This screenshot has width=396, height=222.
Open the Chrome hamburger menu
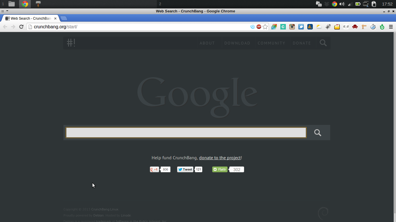(391, 27)
